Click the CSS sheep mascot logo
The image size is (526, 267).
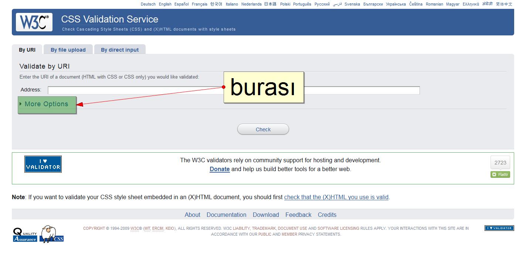[52, 234]
